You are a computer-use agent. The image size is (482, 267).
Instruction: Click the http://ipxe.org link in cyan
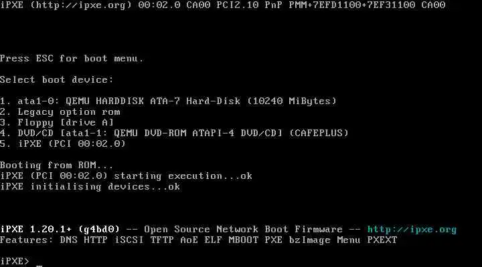click(x=412, y=230)
